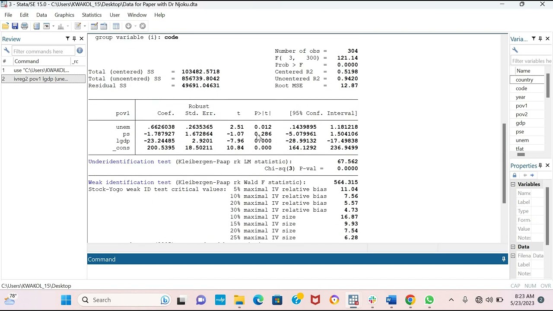Click the blue info icon in Review
Viewport: 553px width, 311px height.
click(x=79, y=51)
